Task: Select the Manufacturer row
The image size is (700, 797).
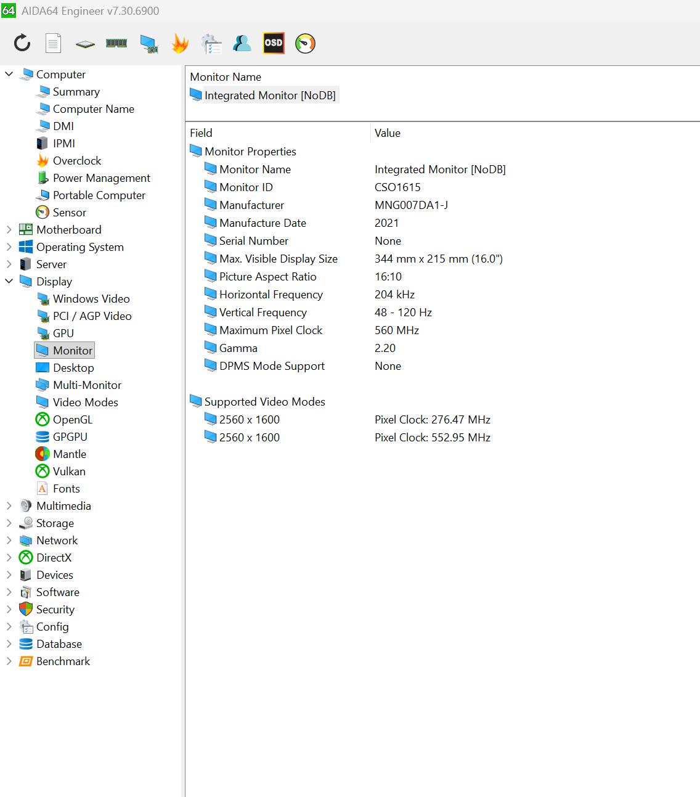Action: tap(442, 205)
